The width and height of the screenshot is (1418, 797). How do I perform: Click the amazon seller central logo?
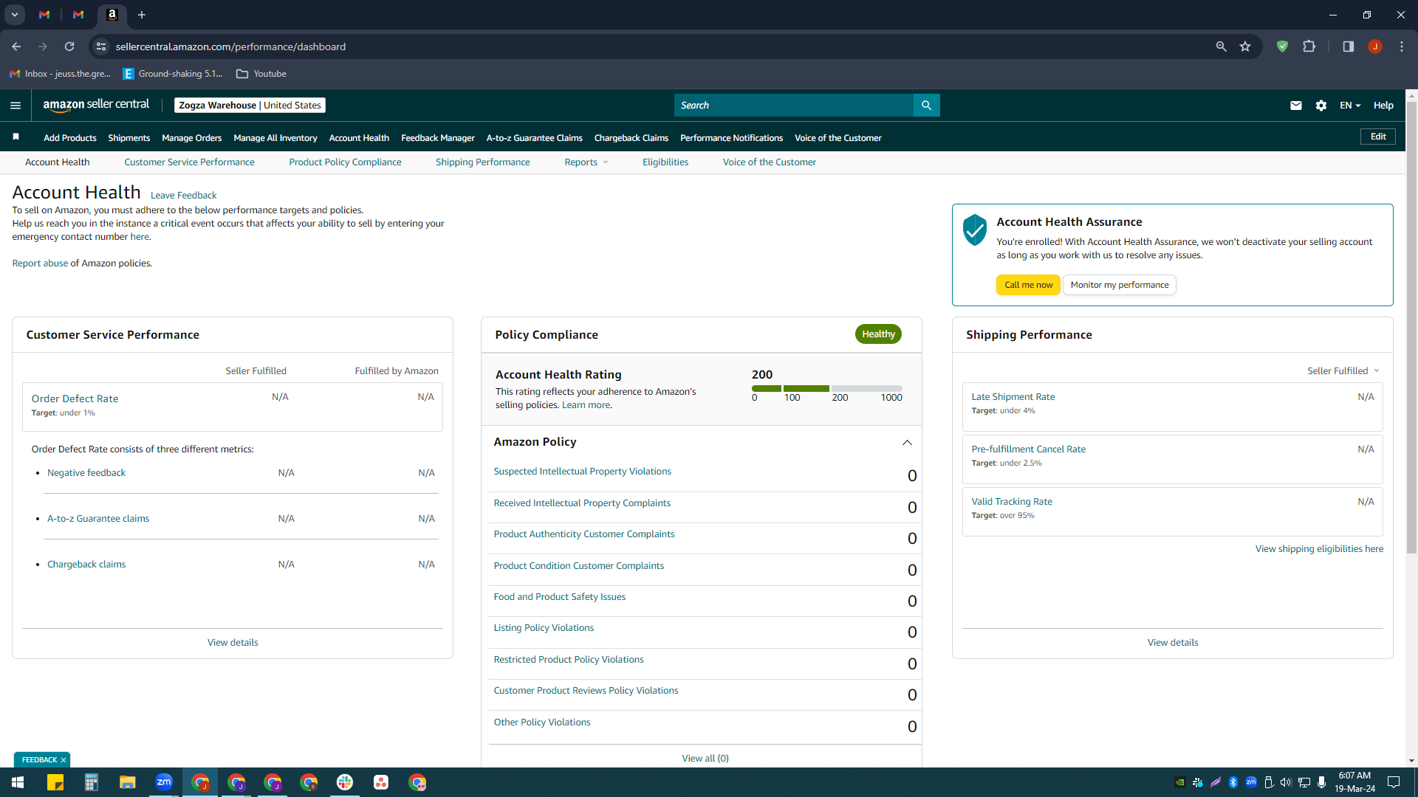(x=96, y=105)
